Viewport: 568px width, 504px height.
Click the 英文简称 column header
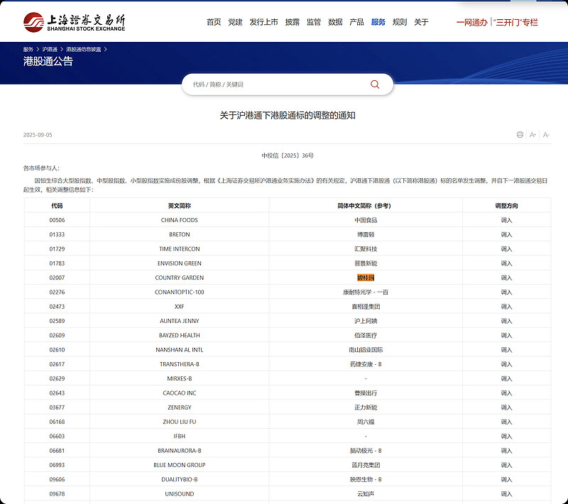180,206
